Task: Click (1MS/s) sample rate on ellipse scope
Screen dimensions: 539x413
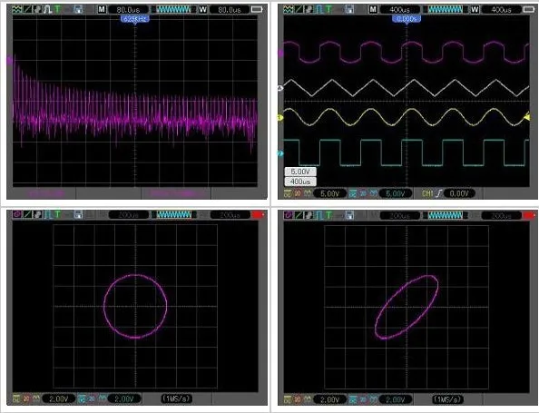Action: coord(447,399)
